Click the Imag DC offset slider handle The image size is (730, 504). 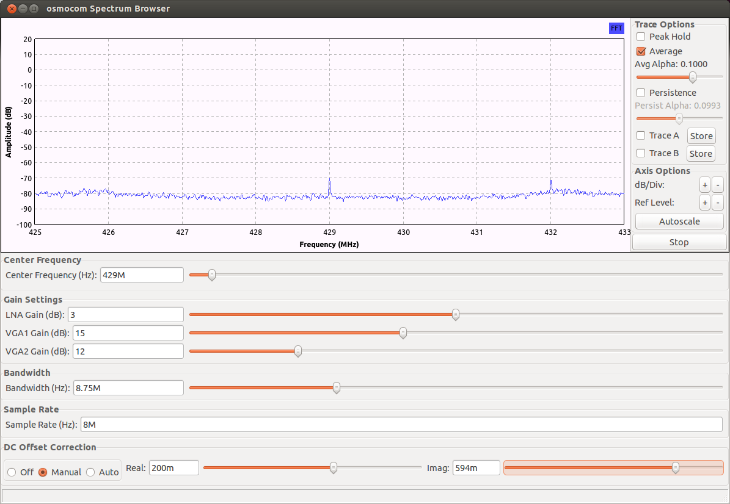pos(676,468)
